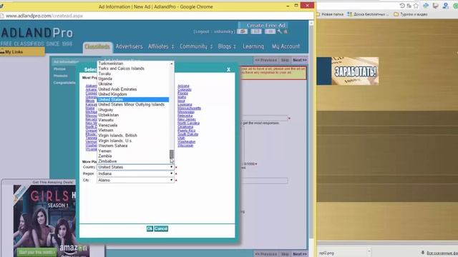Click the Arizona state link

coord(183,86)
